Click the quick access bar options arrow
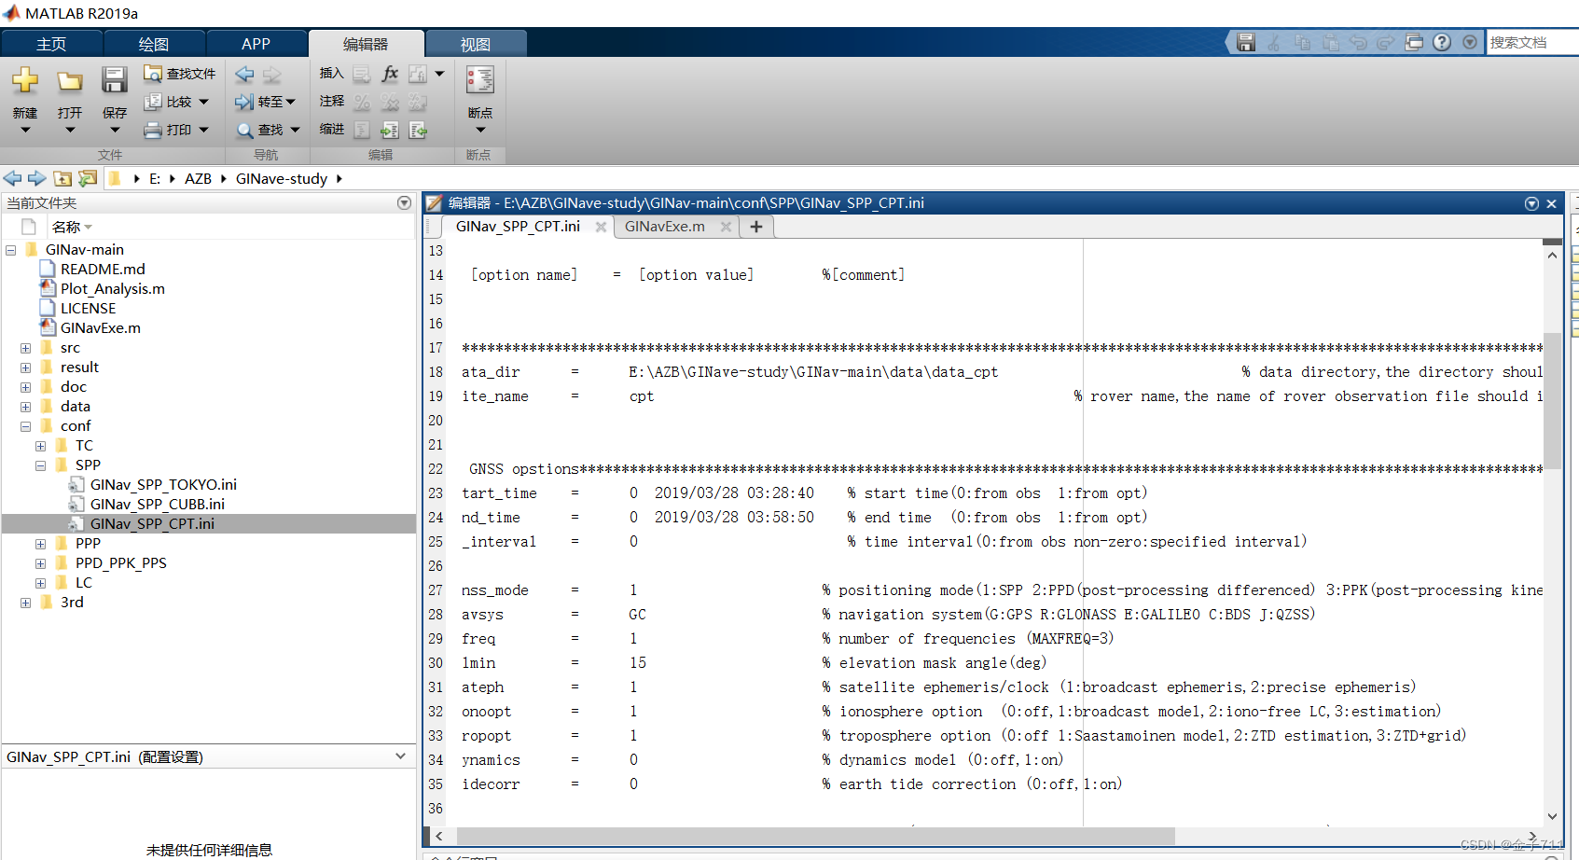The width and height of the screenshot is (1579, 860). point(1470,42)
